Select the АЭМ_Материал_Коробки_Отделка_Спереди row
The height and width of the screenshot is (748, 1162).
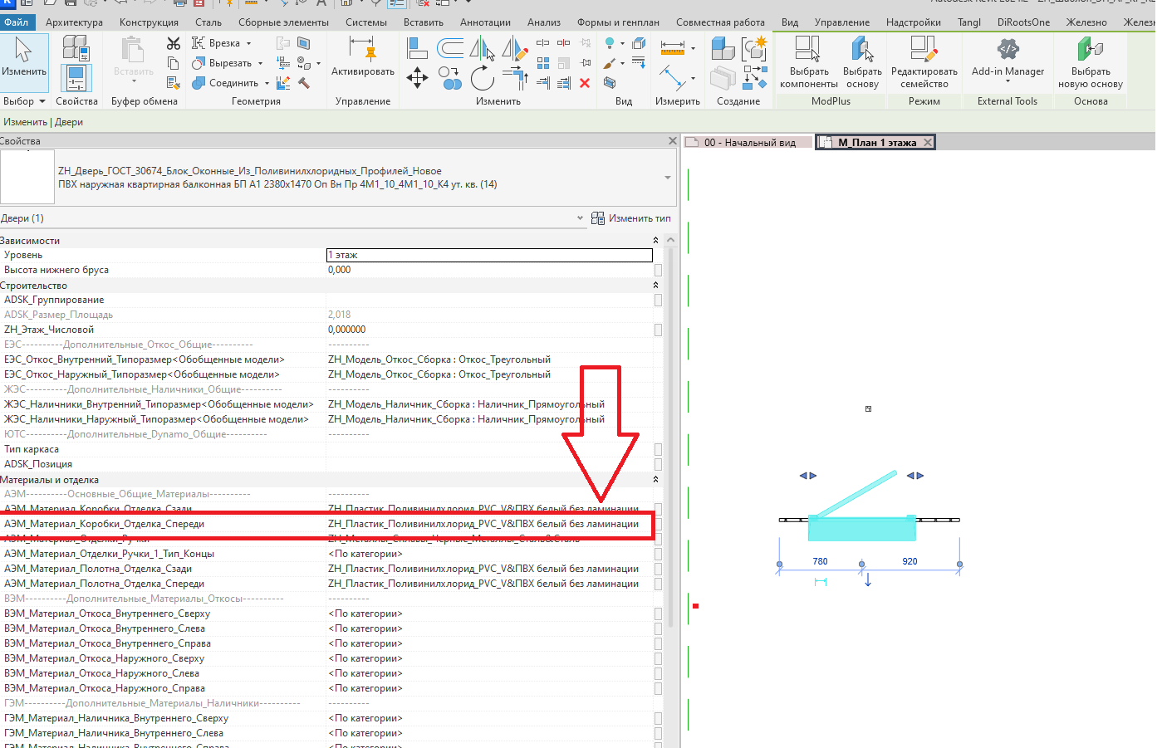point(327,524)
